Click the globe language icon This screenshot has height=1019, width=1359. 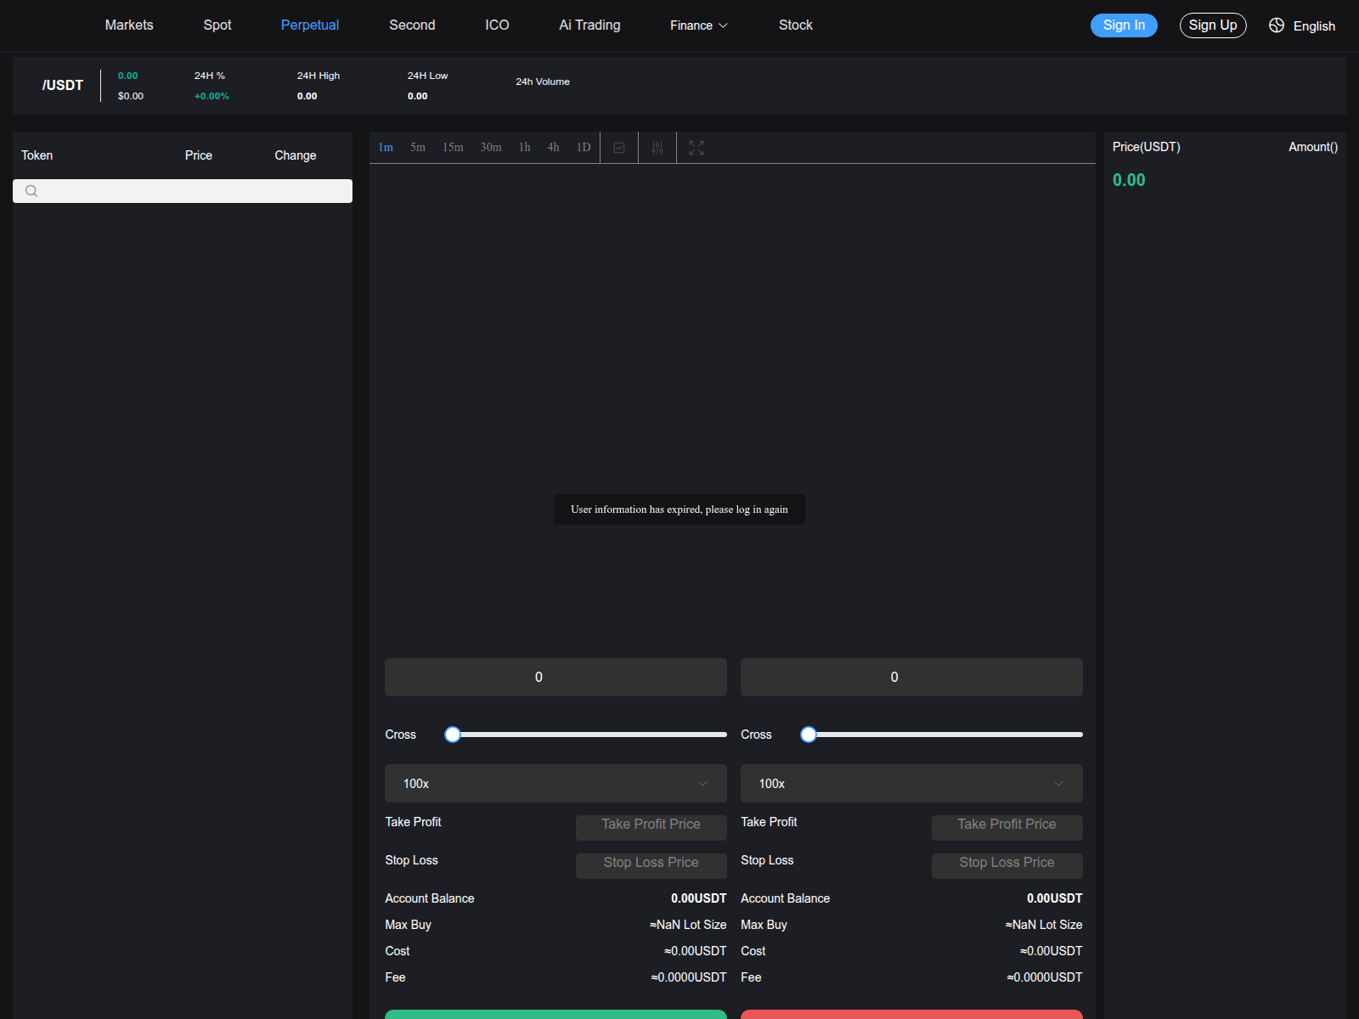(x=1277, y=25)
